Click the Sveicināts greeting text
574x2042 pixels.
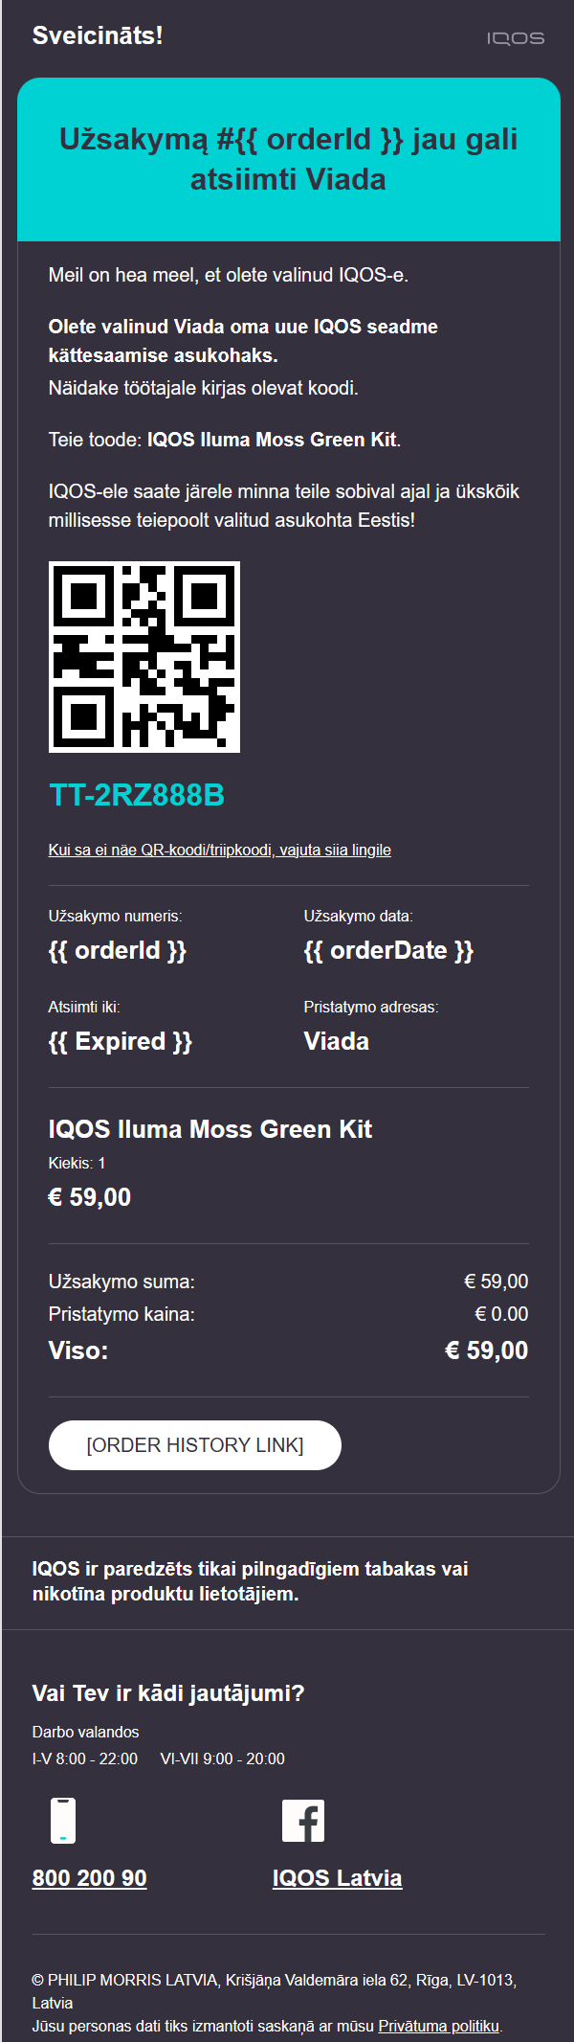97,38
